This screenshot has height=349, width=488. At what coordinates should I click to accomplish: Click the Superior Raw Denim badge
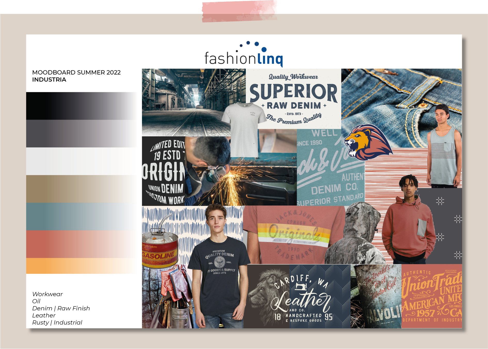click(x=293, y=98)
